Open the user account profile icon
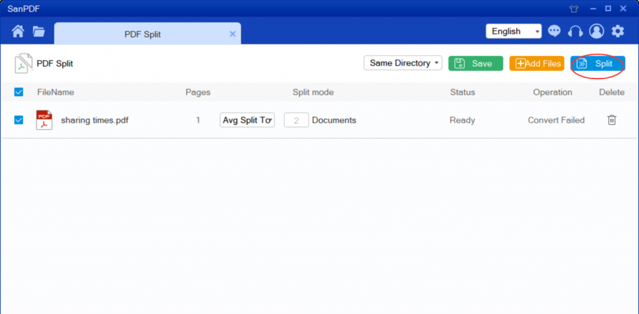The height and width of the screenshot is (314, 639). point(597,31)
